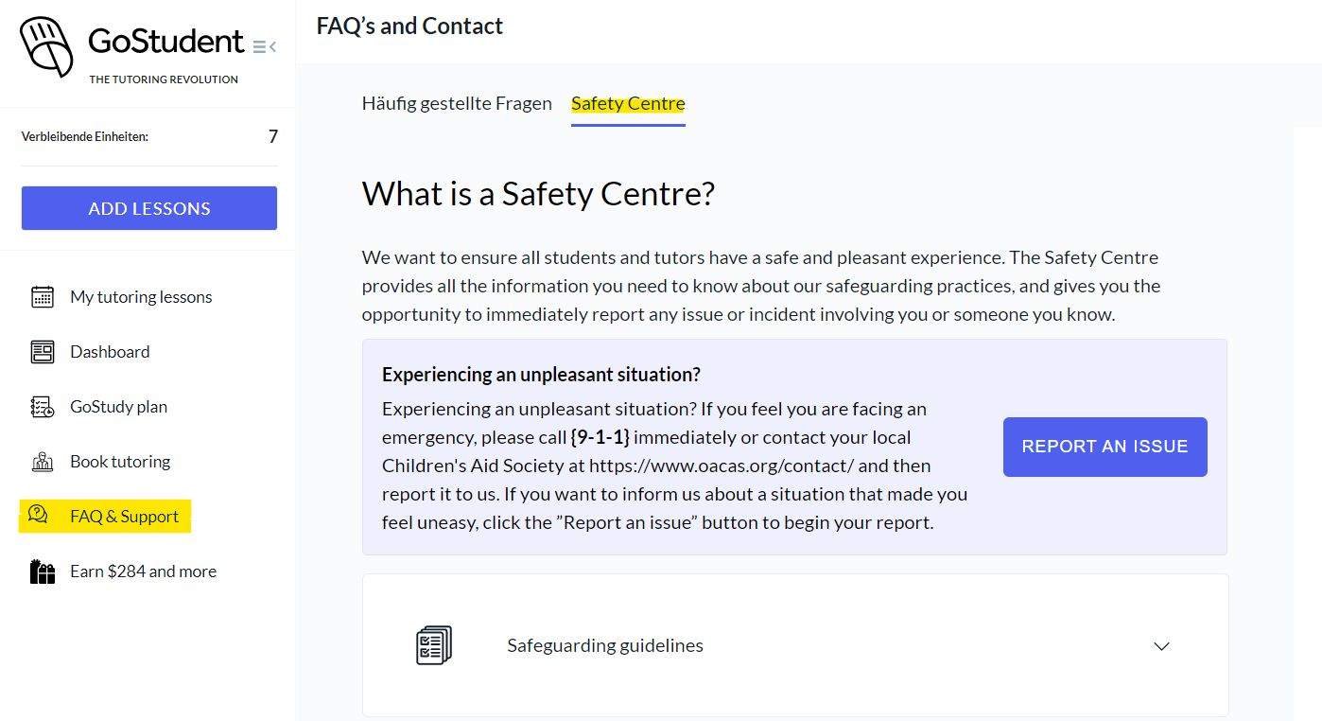Expand the Safeguarding guidelines chevron

[x=1162, y=646]
